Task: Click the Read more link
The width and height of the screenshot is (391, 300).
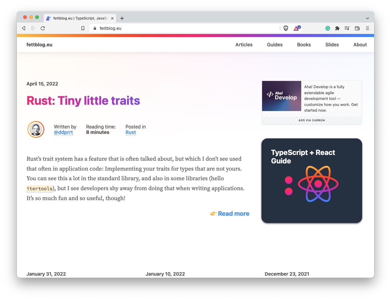Action: (x=233, y=213)
